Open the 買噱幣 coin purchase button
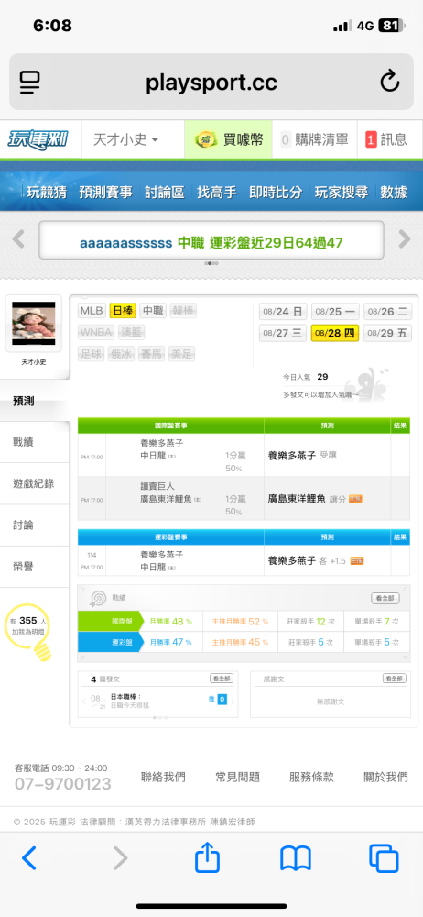Image resolution: width=423 pixels, height=917 pixels. [x=229, y=139]
